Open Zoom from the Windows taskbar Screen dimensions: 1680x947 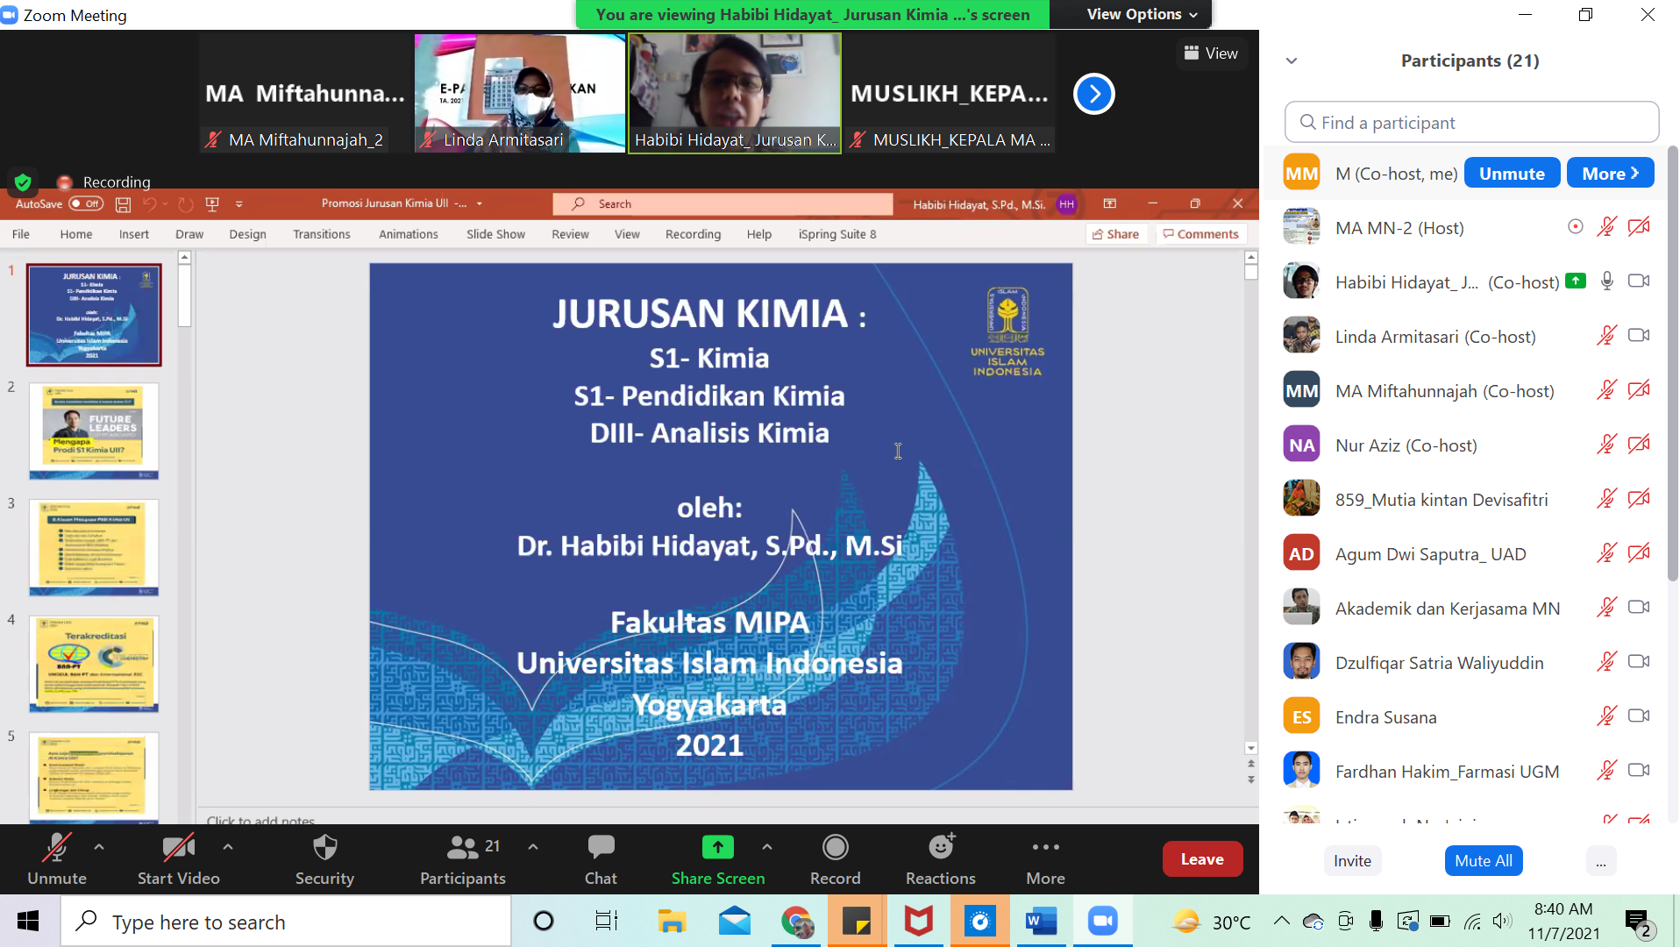(1102, 922)
